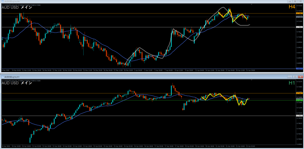Click the blue 0.68237 price tag on H4

[299, 69]
